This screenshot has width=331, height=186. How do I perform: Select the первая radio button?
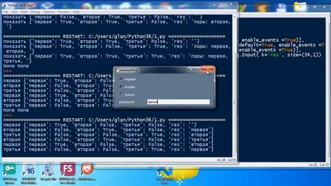coord(121,79)
